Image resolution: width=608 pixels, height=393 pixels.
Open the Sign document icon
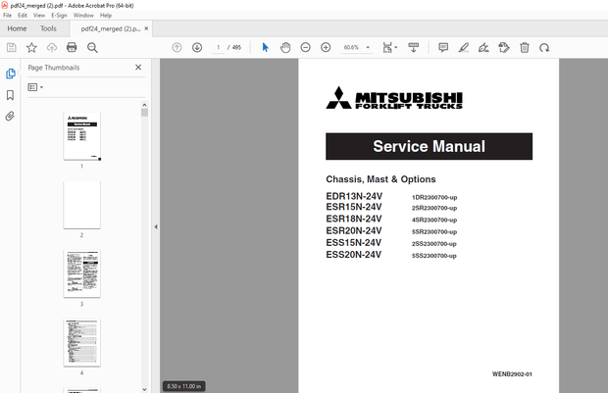click(483, 47)
